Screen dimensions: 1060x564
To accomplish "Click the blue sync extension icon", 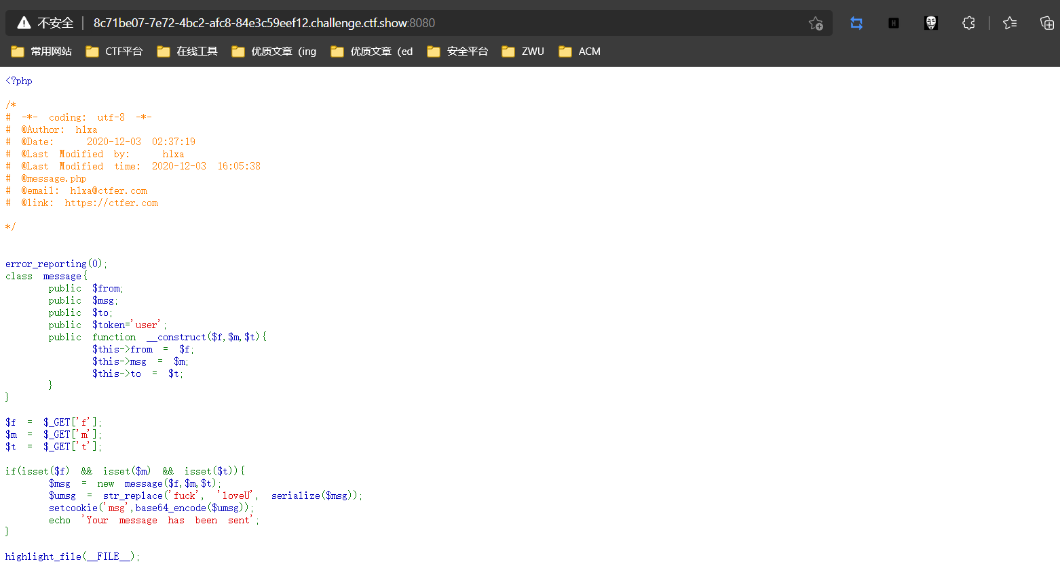I will pyautogui.click(x=856, y=23).
